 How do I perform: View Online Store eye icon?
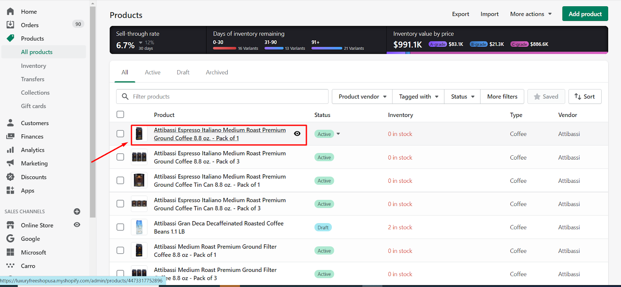point(77,225)
